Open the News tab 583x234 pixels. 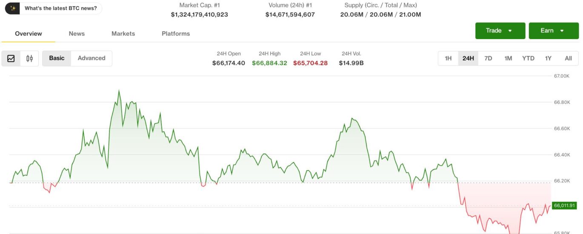77,34
